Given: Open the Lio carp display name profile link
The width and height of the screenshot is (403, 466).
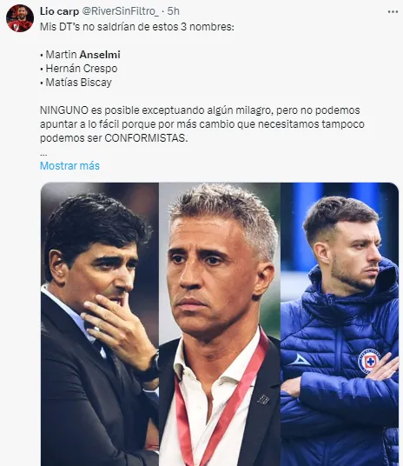Looking at the screenshot, I should click(59, 11).
